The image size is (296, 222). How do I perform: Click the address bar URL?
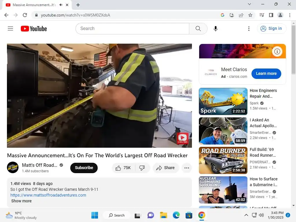click(x=75, y=15)
